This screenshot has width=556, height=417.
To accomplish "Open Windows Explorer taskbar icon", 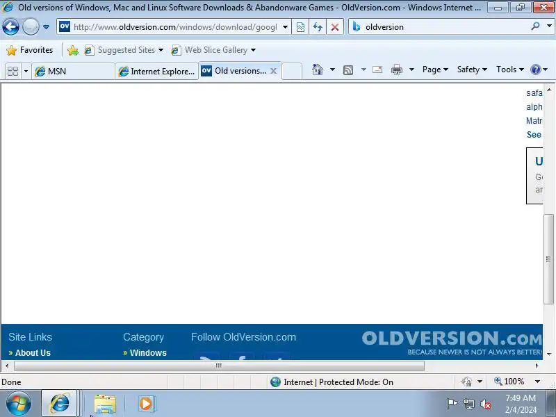I will [x=105, y=404].
